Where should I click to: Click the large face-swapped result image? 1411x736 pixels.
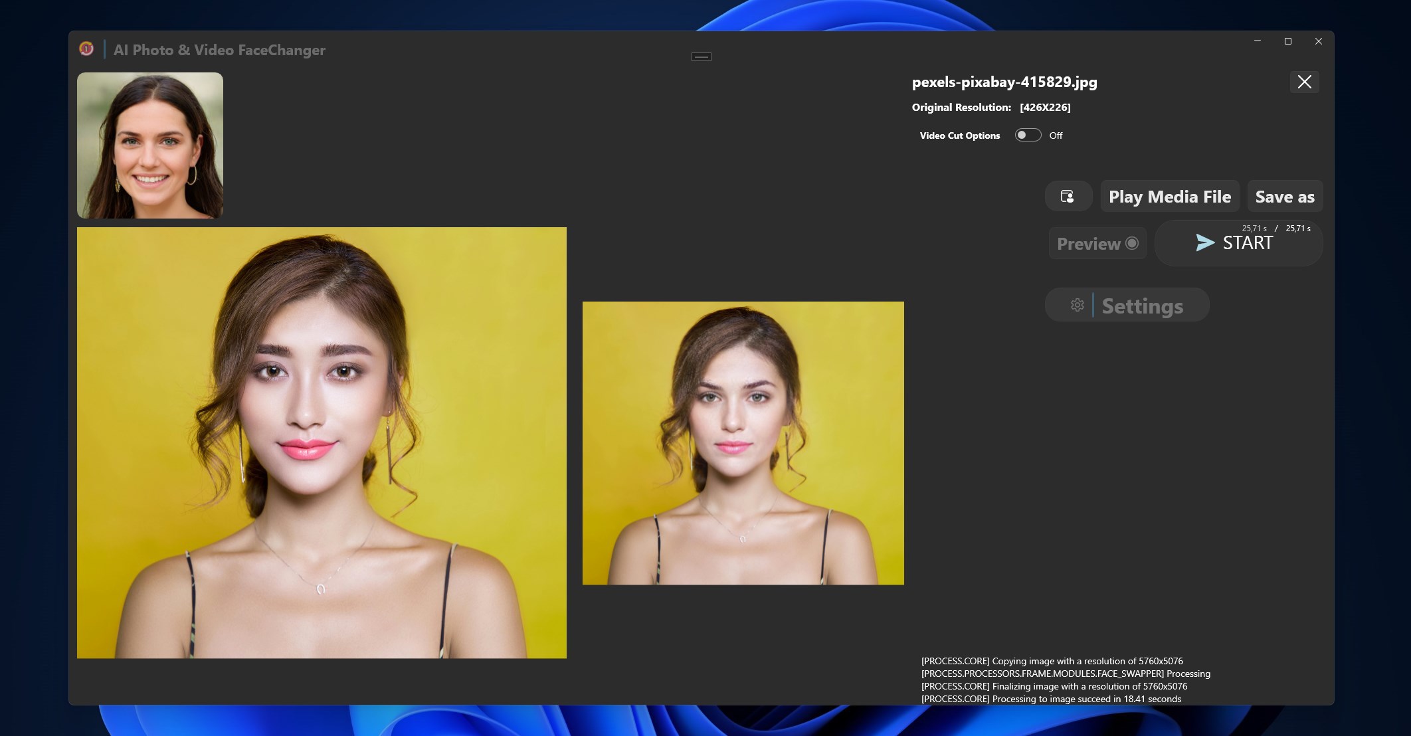click(x=322, y=438)
